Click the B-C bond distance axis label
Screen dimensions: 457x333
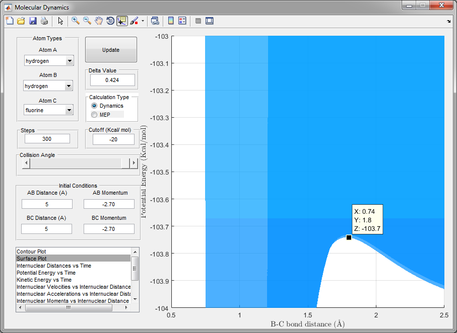(x=308, y=324)
